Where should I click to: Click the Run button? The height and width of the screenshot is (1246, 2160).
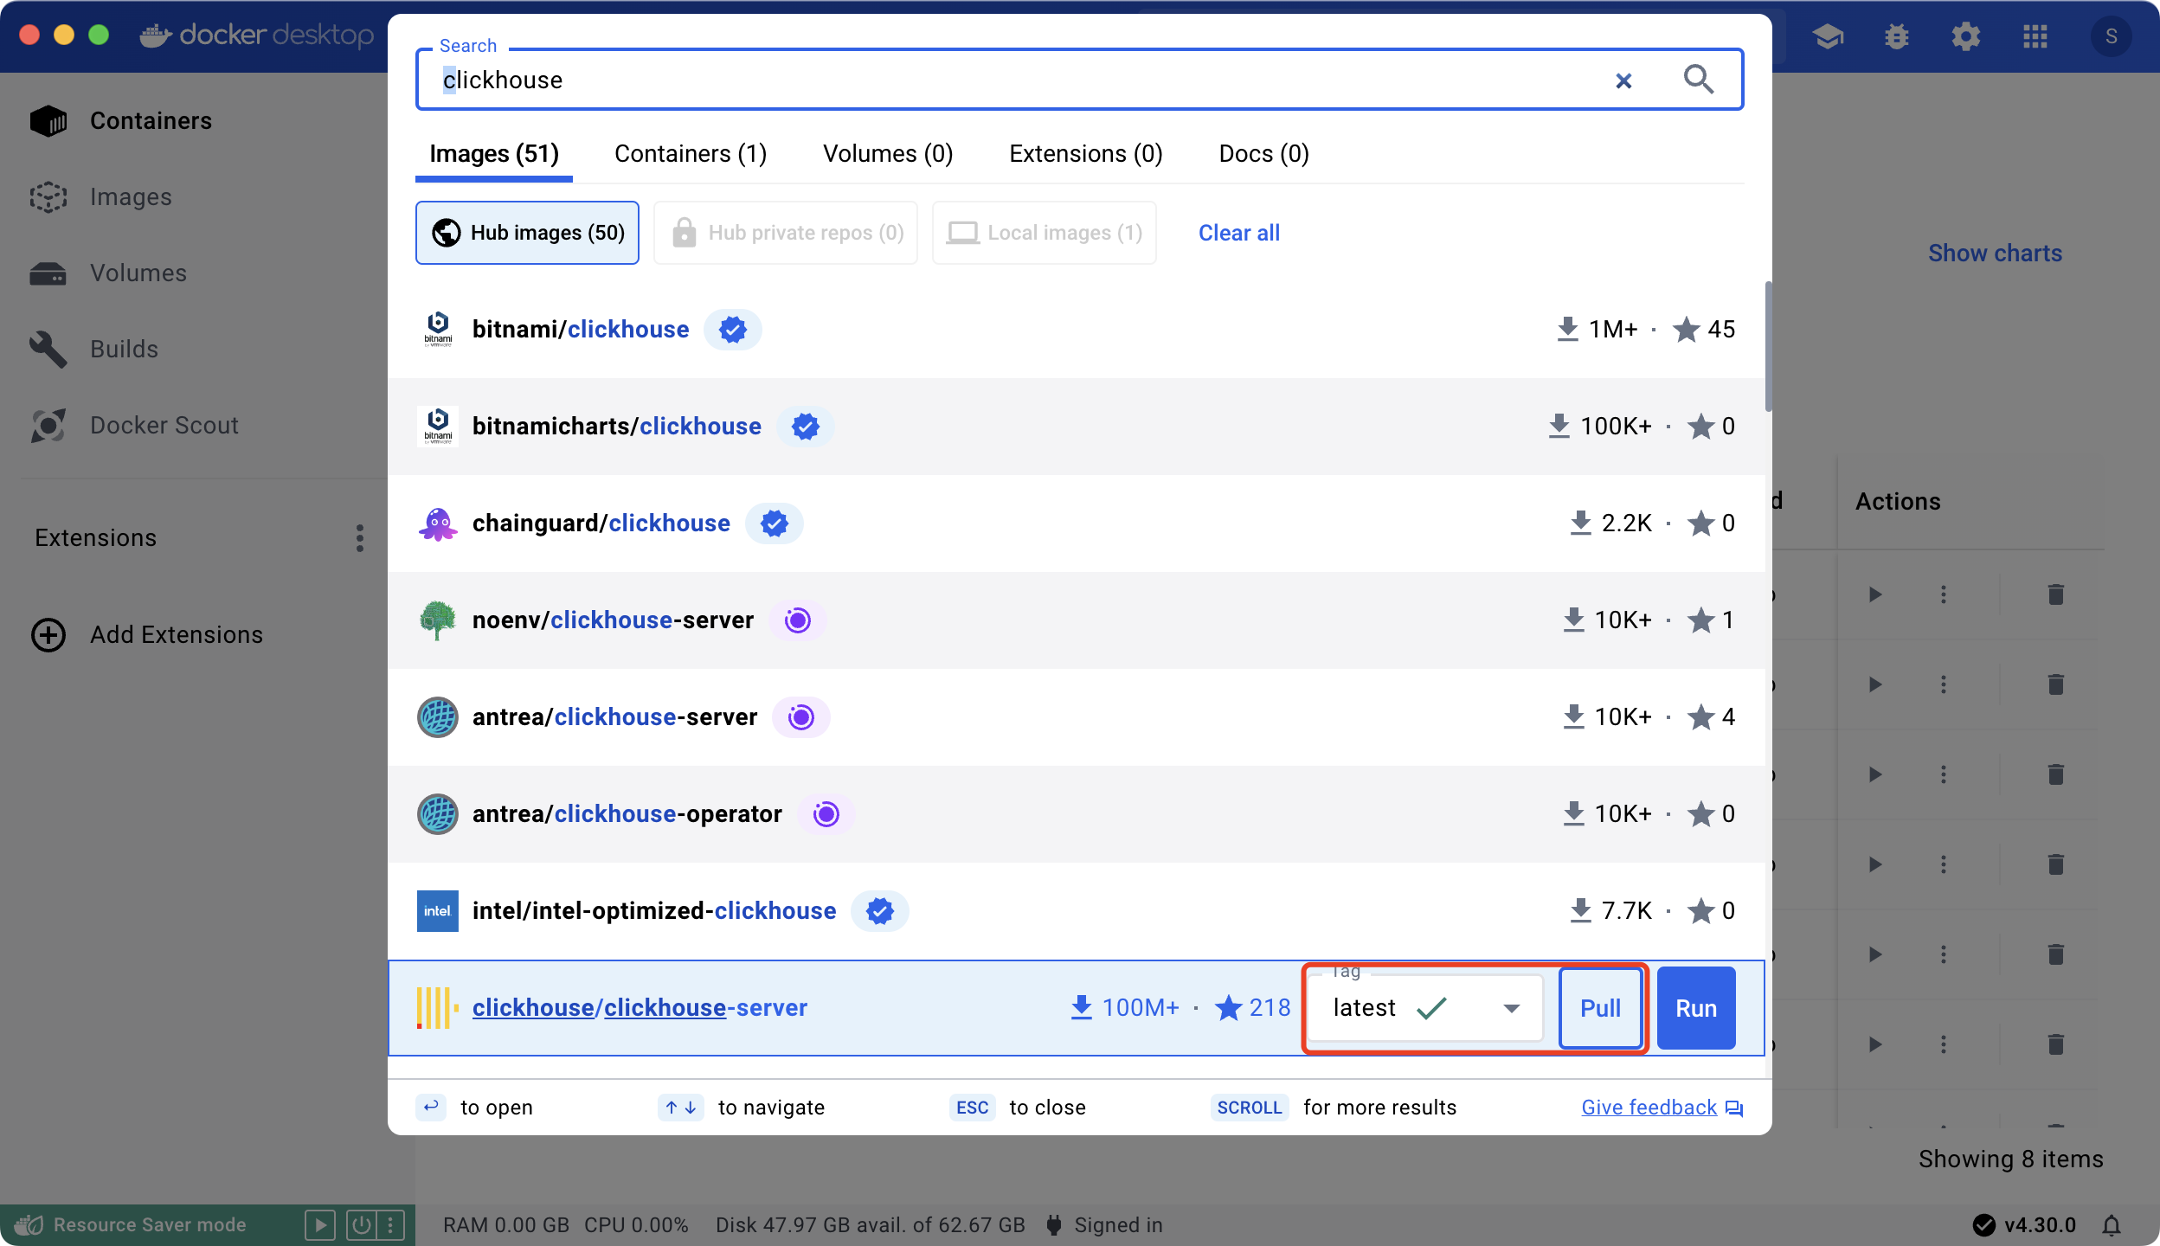[1695, 1008]
